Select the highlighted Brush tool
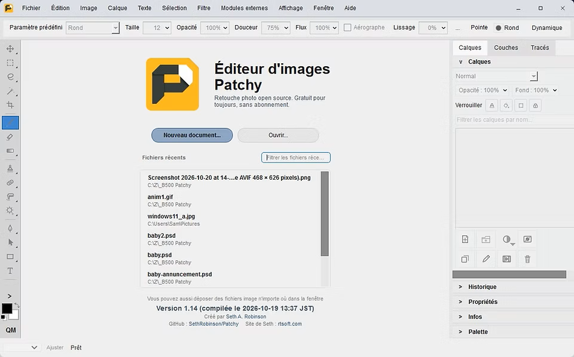574x357 pixels. click(x=10, y=123)
